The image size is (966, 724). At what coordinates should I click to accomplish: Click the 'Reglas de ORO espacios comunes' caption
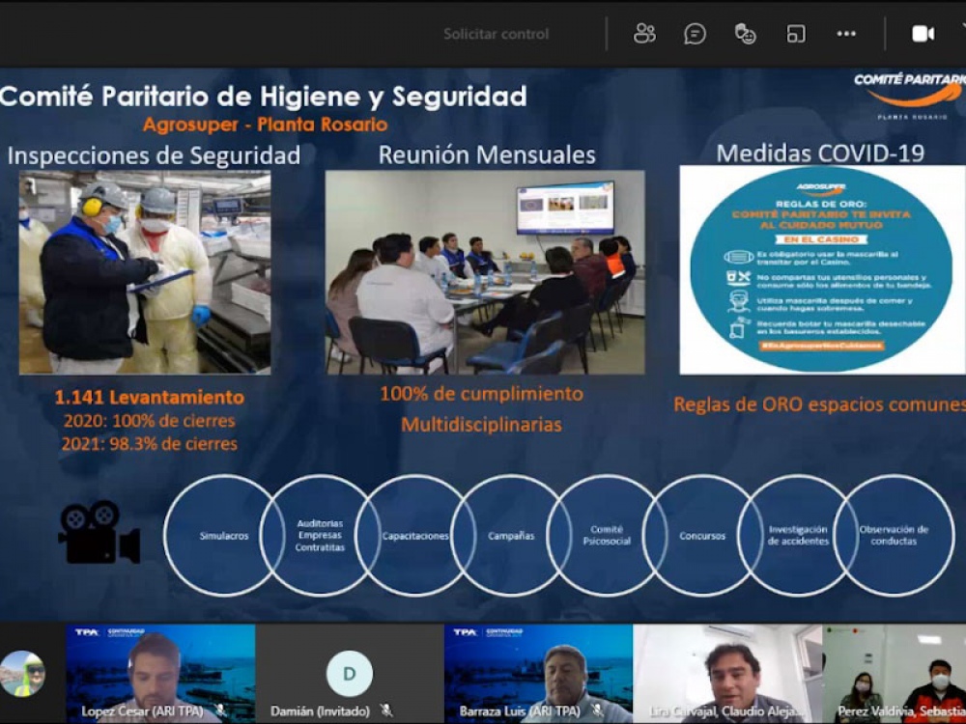[x=819, y=404]
